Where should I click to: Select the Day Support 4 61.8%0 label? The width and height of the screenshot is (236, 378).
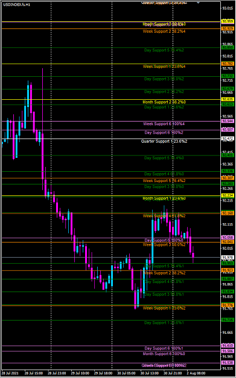click(164, 174)
